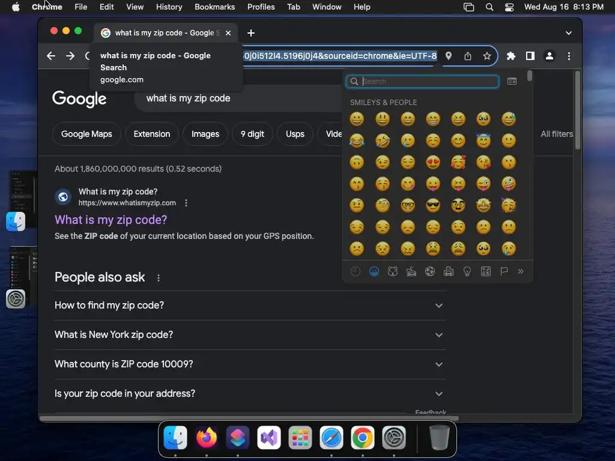This screenshot has width=615, height=461.
Task: Click the emoji picker scrollbar thumb
Action: [x=530, y=76]
